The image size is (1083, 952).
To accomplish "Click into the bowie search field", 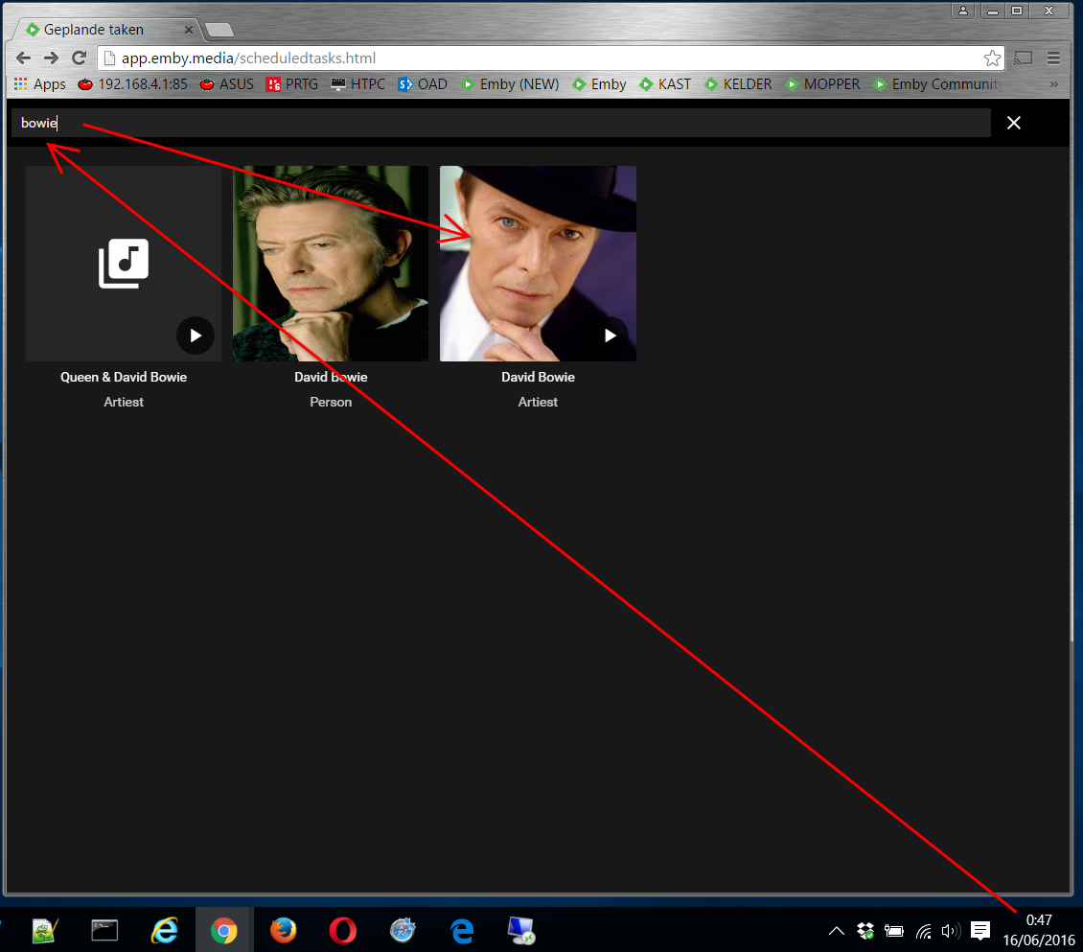I will point(500,123).
